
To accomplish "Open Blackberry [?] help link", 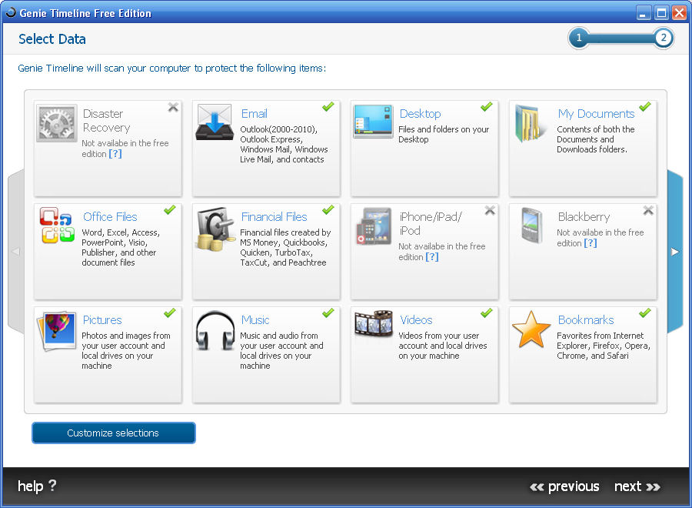I will (591, 243).
